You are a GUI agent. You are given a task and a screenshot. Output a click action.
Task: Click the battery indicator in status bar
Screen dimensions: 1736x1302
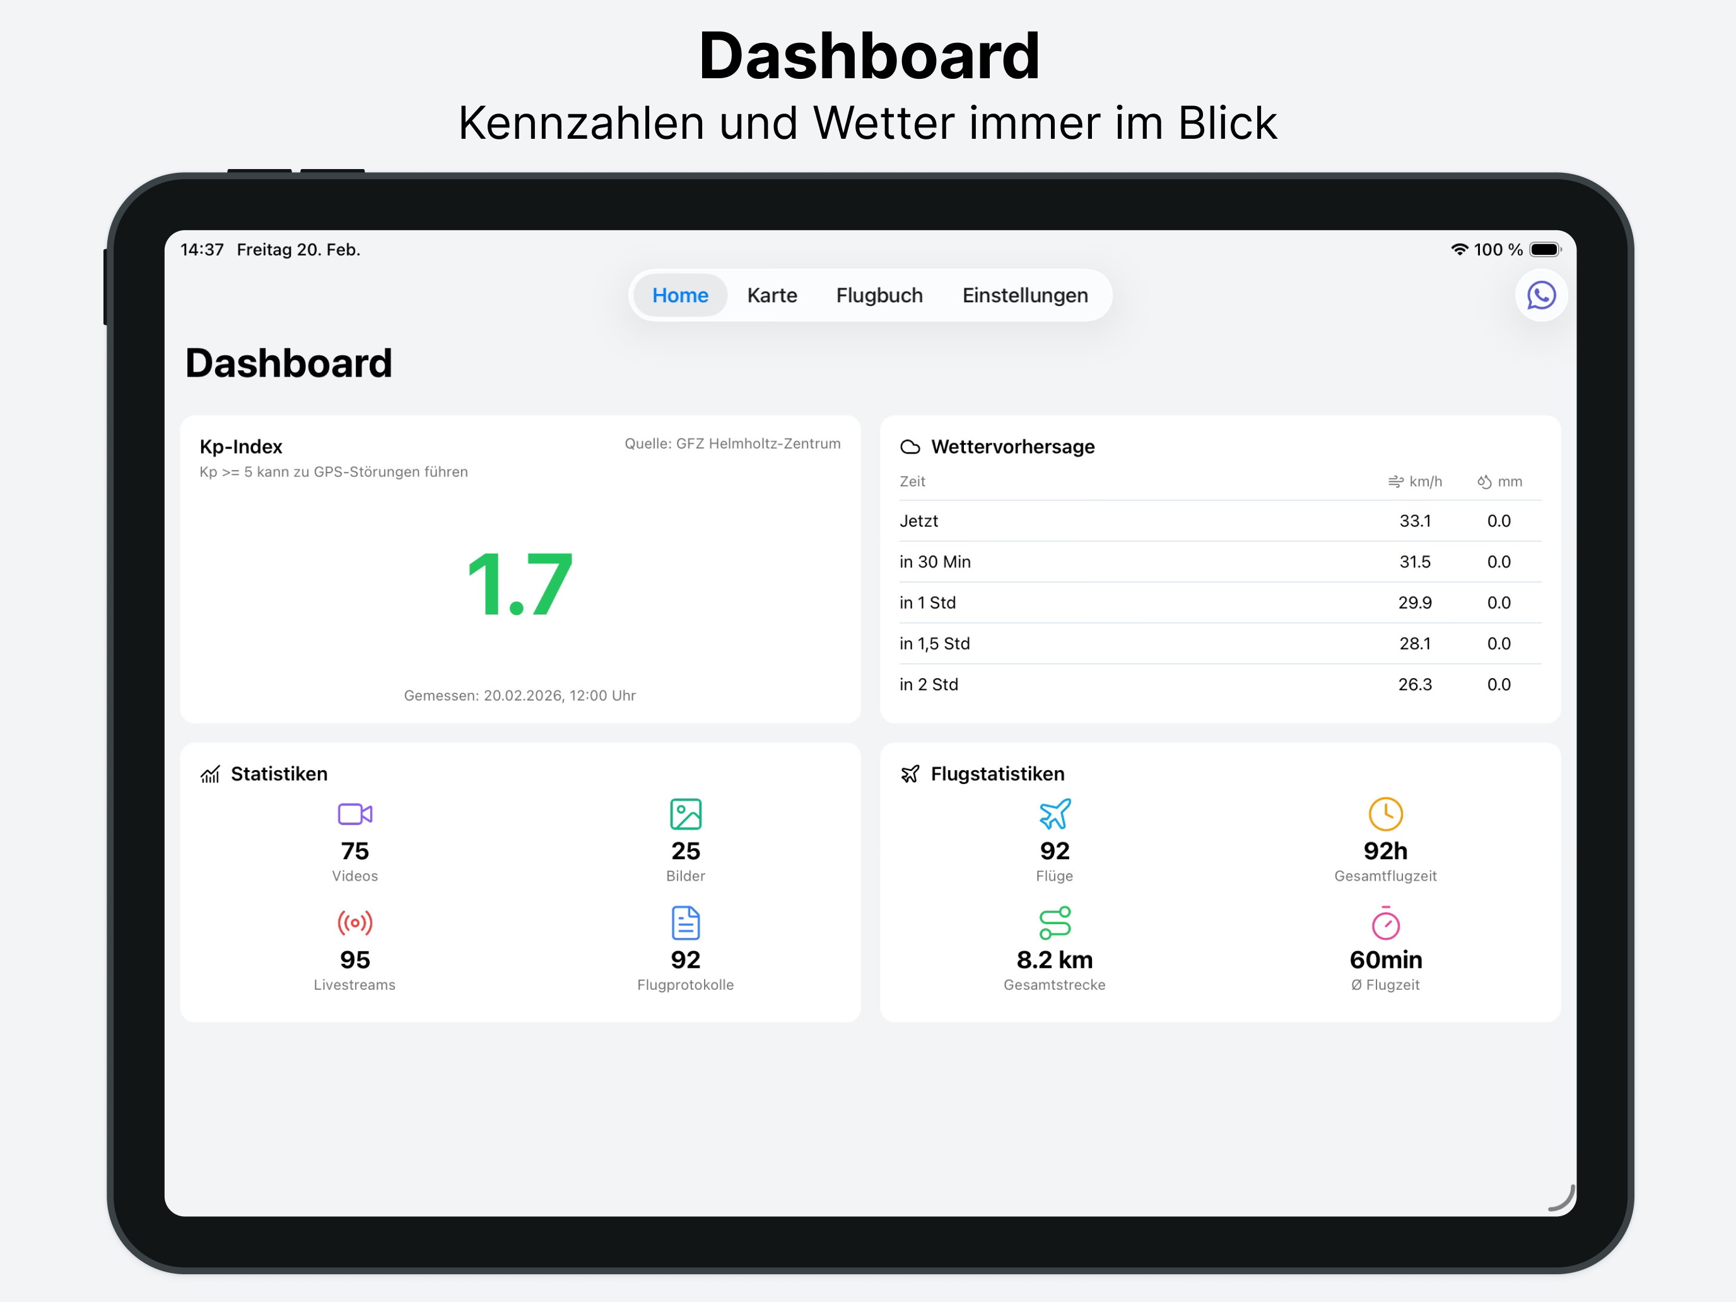click(1544, 250)
